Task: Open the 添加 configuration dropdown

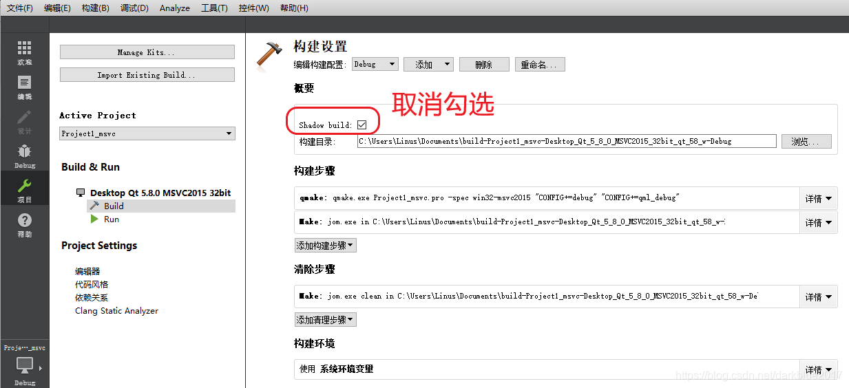Action: point(428,65)
